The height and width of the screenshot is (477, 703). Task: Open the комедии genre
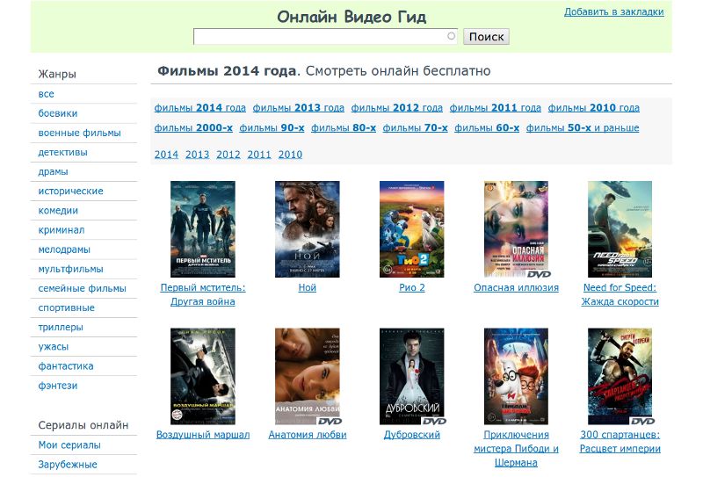(x=58, y=211)
